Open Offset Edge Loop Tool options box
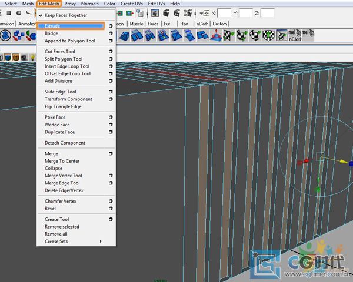Screen dimensions: 353x282 click(111, 73)
